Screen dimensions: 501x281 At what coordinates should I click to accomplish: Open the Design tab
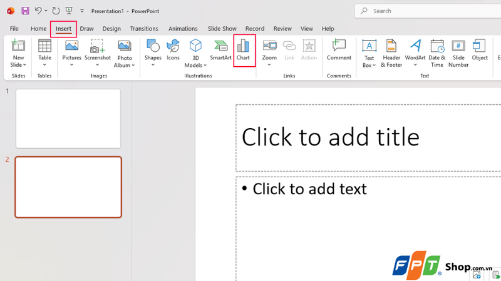click(x=111, y=29)
